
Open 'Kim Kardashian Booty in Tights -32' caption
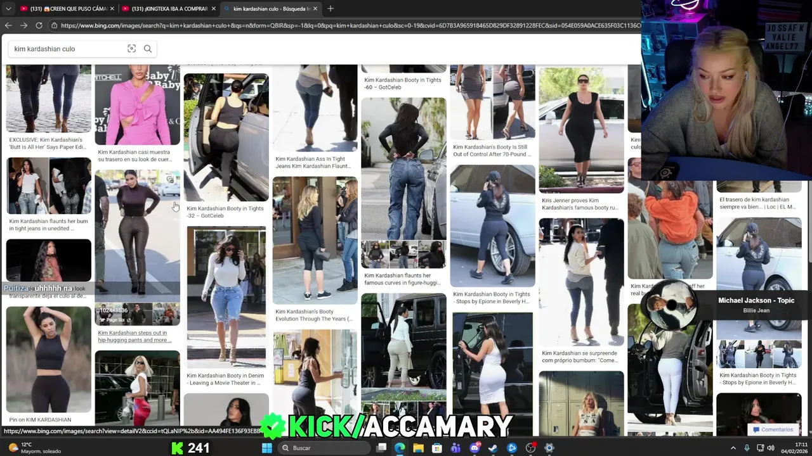pyautogui.click(x=225, y=212)
